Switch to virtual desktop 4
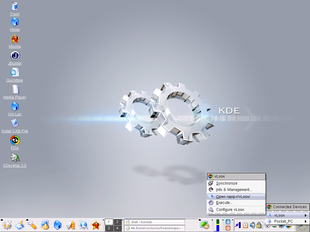The width and height of the screenshot is (310, 232). point(117,228)
